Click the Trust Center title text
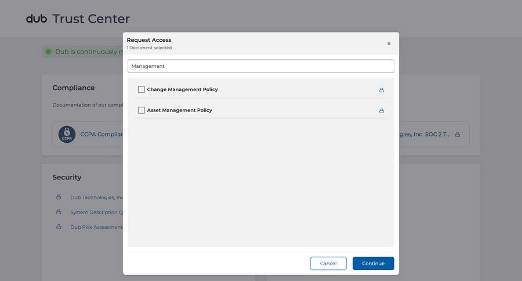The height and width of the screenshot is (281, 522). tap(91, 19)
